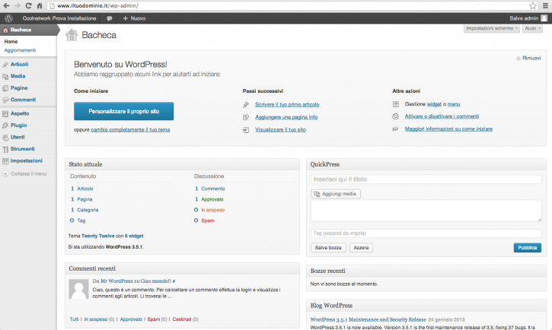Open Twenty Twelve theme link
This screenshot has height=330, width=552.
(x=98, y=236)
